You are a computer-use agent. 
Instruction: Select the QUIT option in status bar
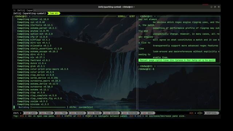click(148, 113)
